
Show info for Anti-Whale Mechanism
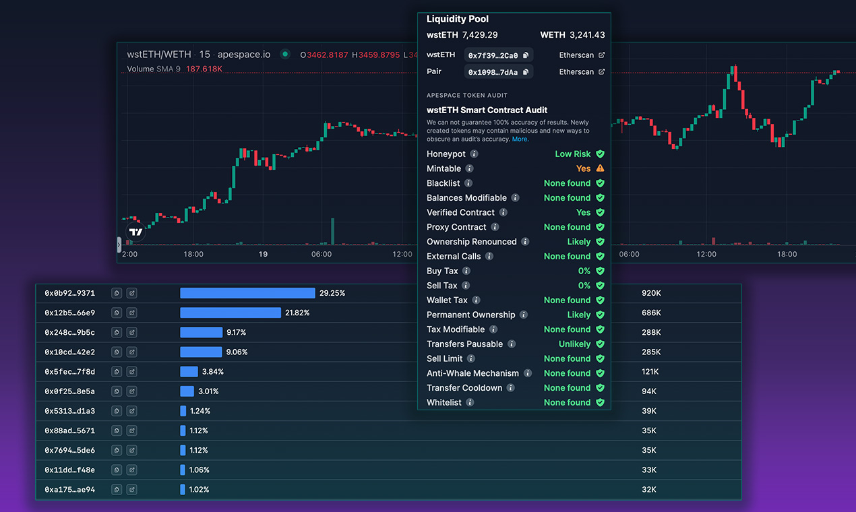tap(528, 373)
